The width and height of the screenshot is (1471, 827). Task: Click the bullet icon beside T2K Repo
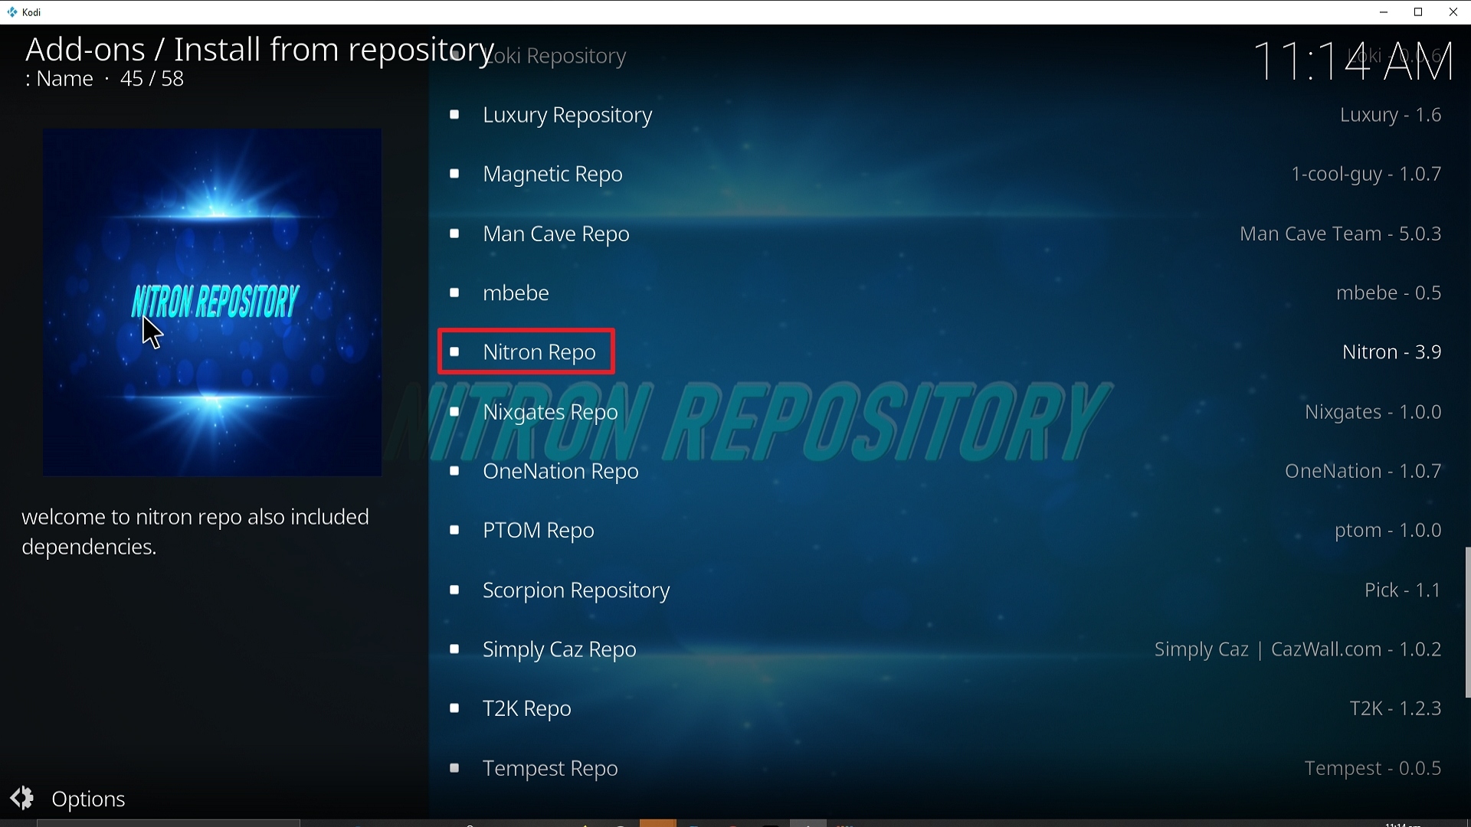click(x=454, y=708)
